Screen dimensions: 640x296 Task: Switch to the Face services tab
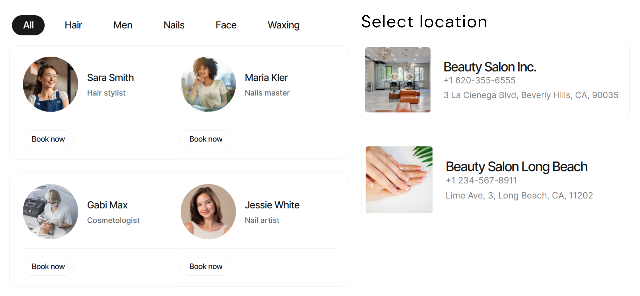point(226,25)
